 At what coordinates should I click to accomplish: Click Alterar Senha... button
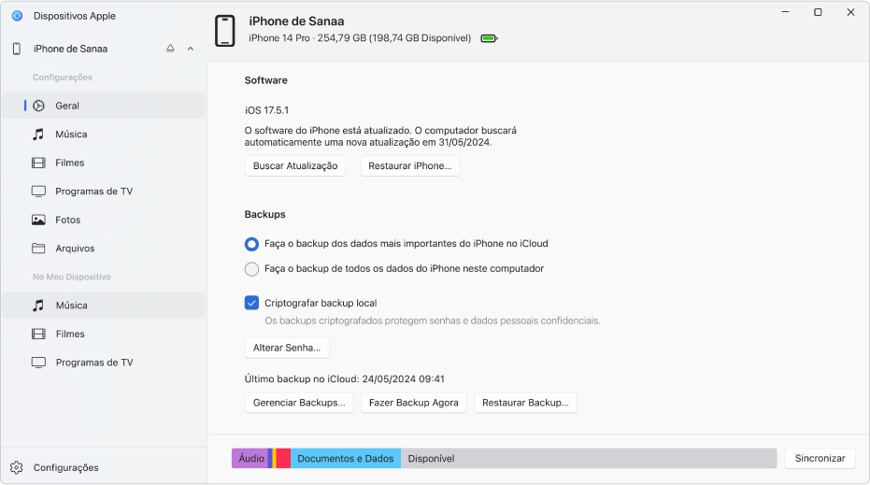(x=287, y=348)
